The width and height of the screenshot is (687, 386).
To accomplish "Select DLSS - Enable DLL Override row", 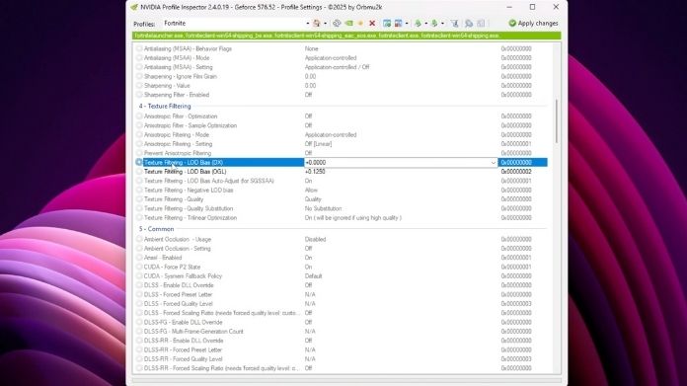I will [x=342, y=285].
